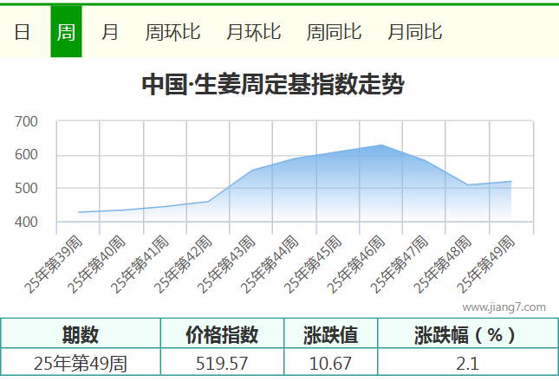The height and width of the screenshot is (381, 559).
Task: Click the 期数 table header
Action: click(81, 334)
